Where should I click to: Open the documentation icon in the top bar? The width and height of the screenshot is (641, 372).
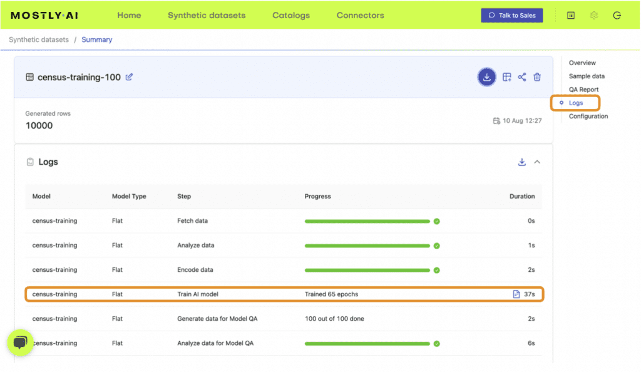coord(570,15)
